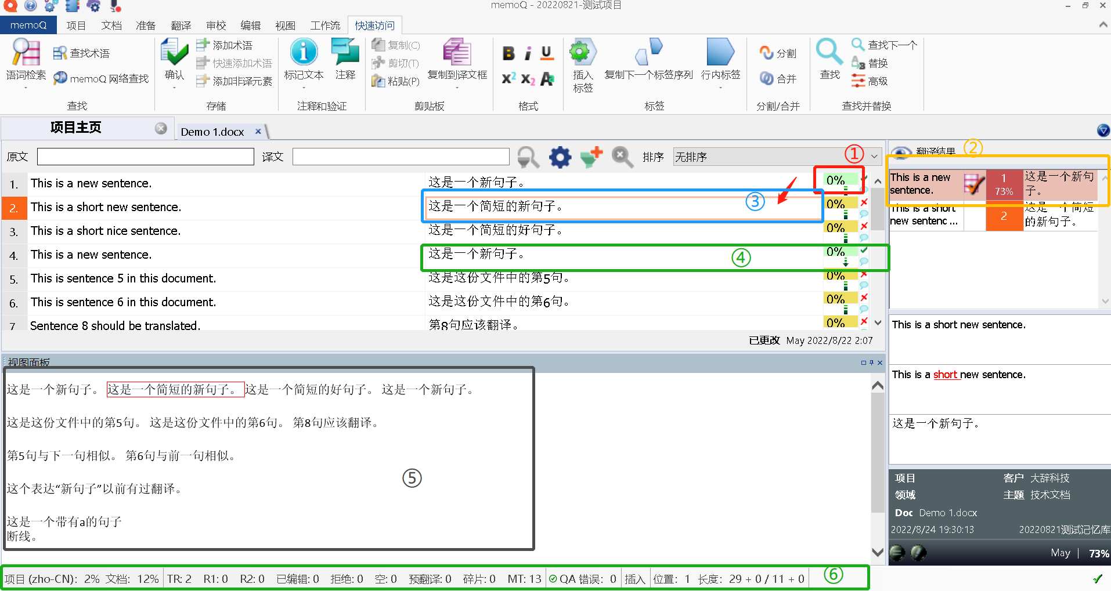Click 粘贴(P) paste icon
This screenshot has height=591, width=1111.
(x=378, y=81)
